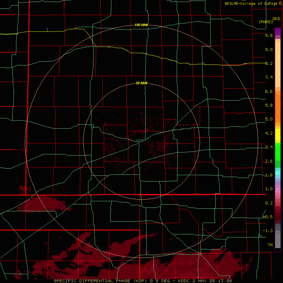
Task: Select the 100 NMI range ring label
Action: (x=141, y=25)
